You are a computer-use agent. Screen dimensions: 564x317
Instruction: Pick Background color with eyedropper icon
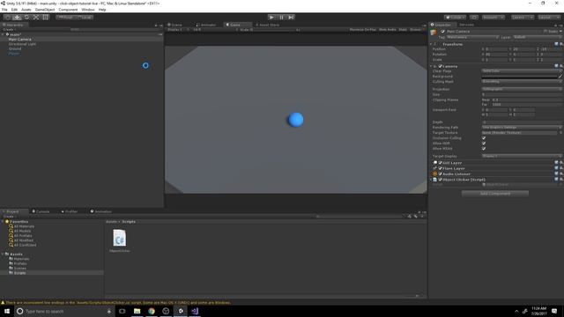[x=560, y=77]
